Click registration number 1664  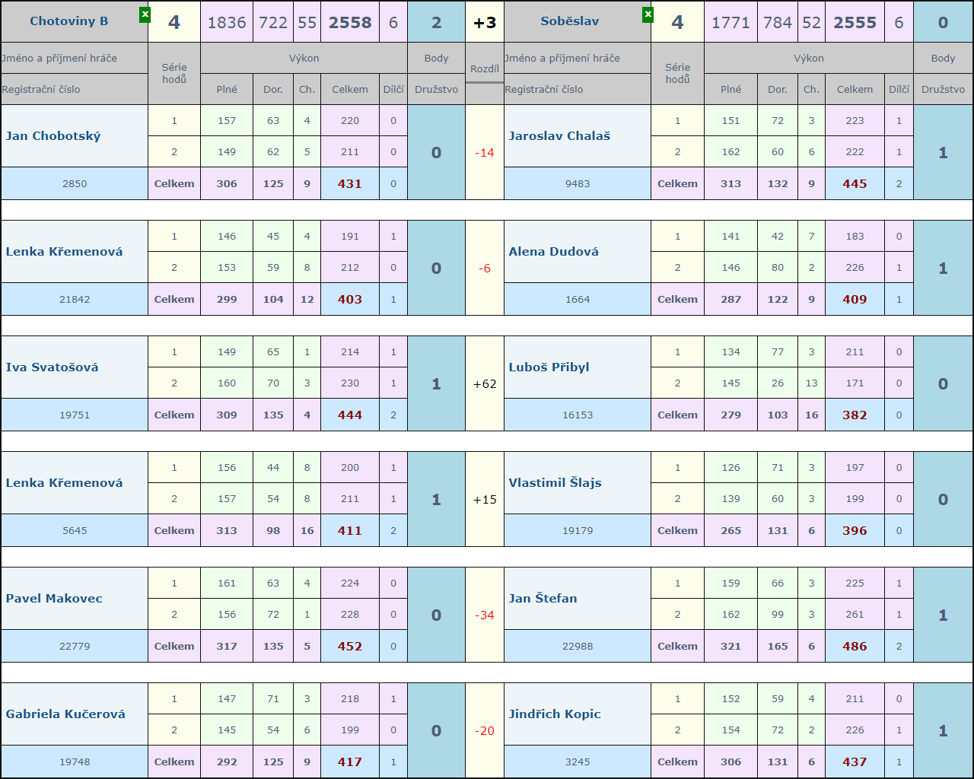[x=578, y=299]
